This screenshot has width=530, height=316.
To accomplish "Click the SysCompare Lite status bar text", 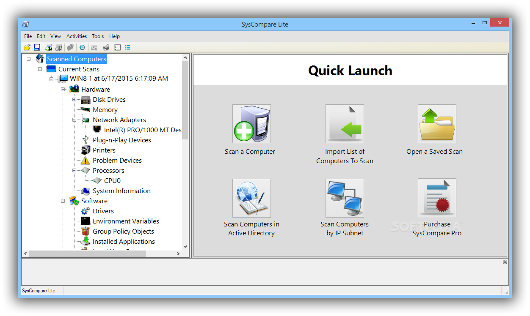I will pyautogui.click(x=39, y=291).
